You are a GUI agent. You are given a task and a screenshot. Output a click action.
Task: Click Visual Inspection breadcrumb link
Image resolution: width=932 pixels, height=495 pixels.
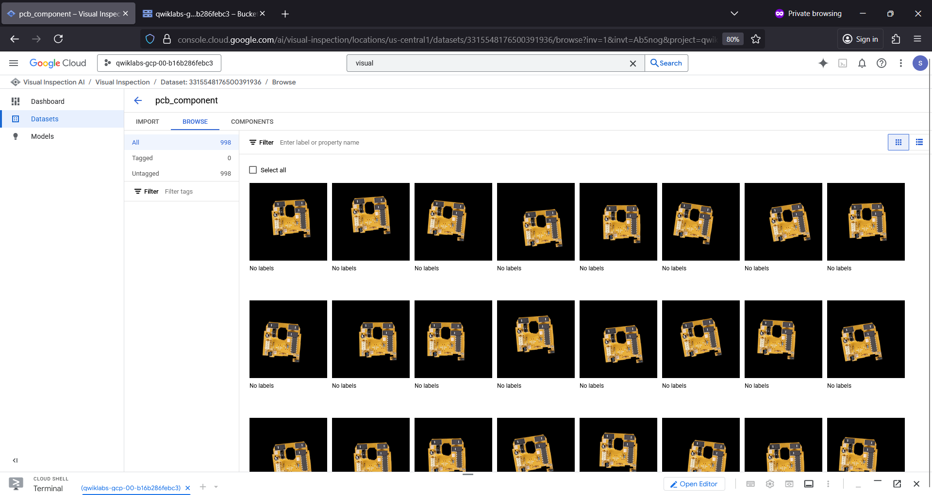122,82
